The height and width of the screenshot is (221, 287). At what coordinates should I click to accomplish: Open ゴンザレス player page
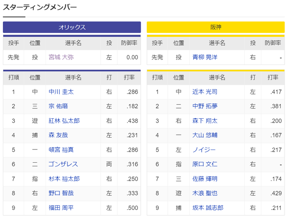pos(63,164)
